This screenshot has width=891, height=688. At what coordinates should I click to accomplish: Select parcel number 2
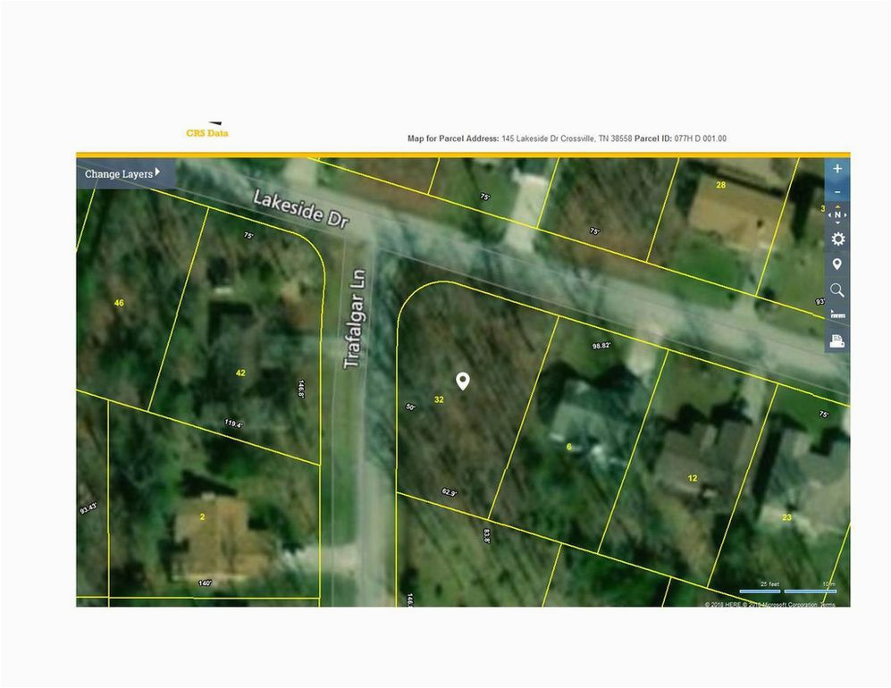pyautogui.click(x=202, y=516)
